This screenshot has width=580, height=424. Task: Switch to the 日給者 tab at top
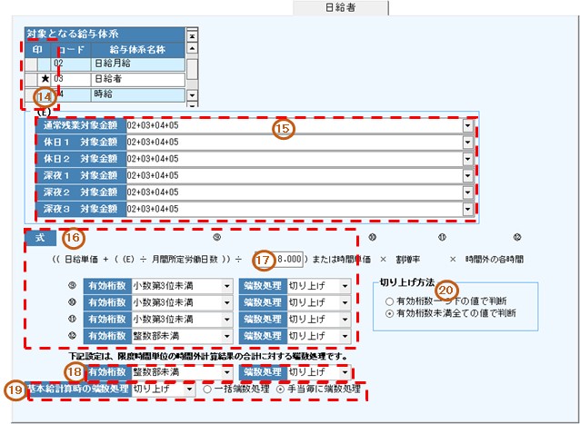point(337,7)
